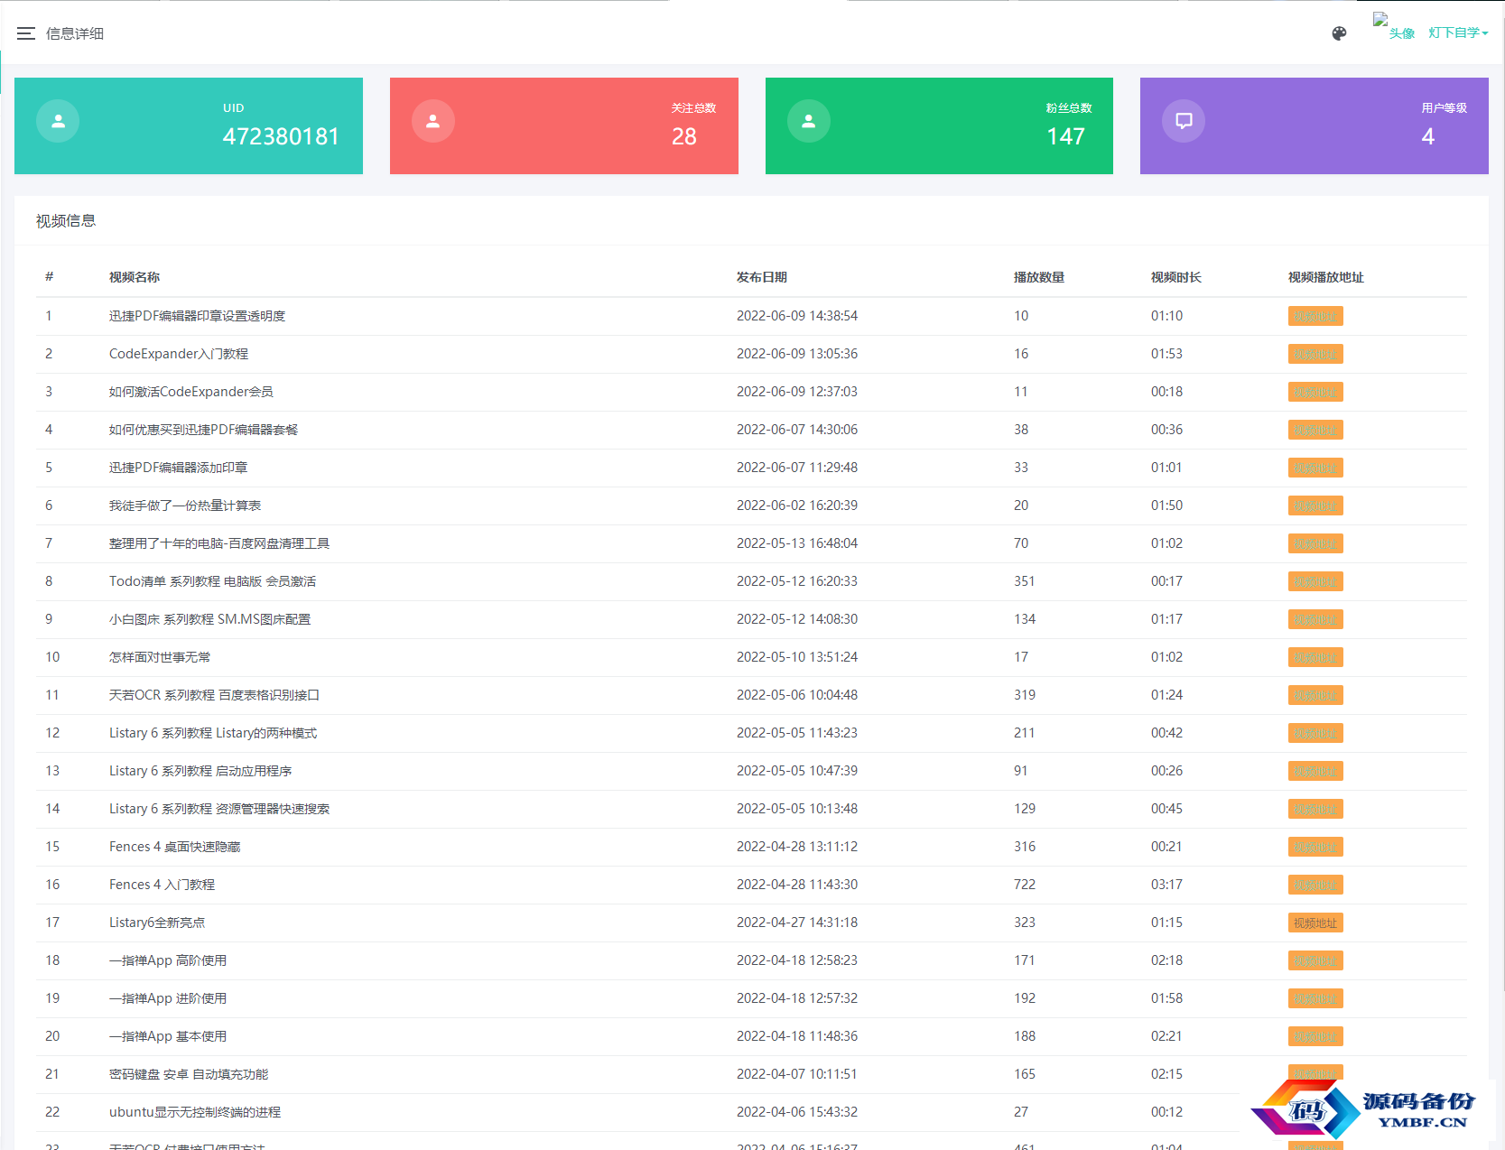Open video address for 天若OCR 百度表格识别接口

tap(1315, 695)
